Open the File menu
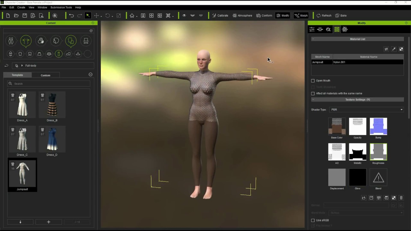Image resolution: width=411 pixels, height=231 pixels. (4, 7)
